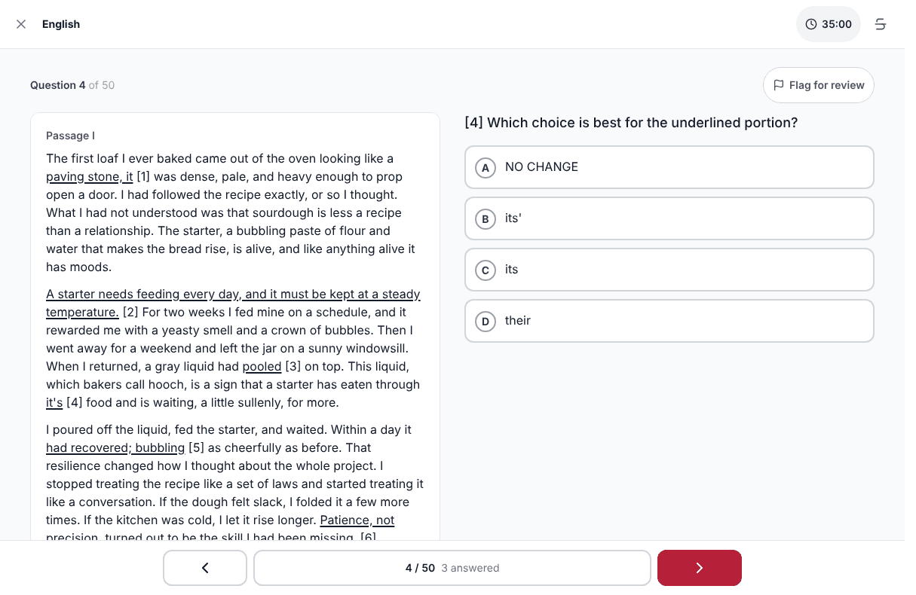
Task: Click the underlined text "Patience, not"
Action: tap(357, 520)
